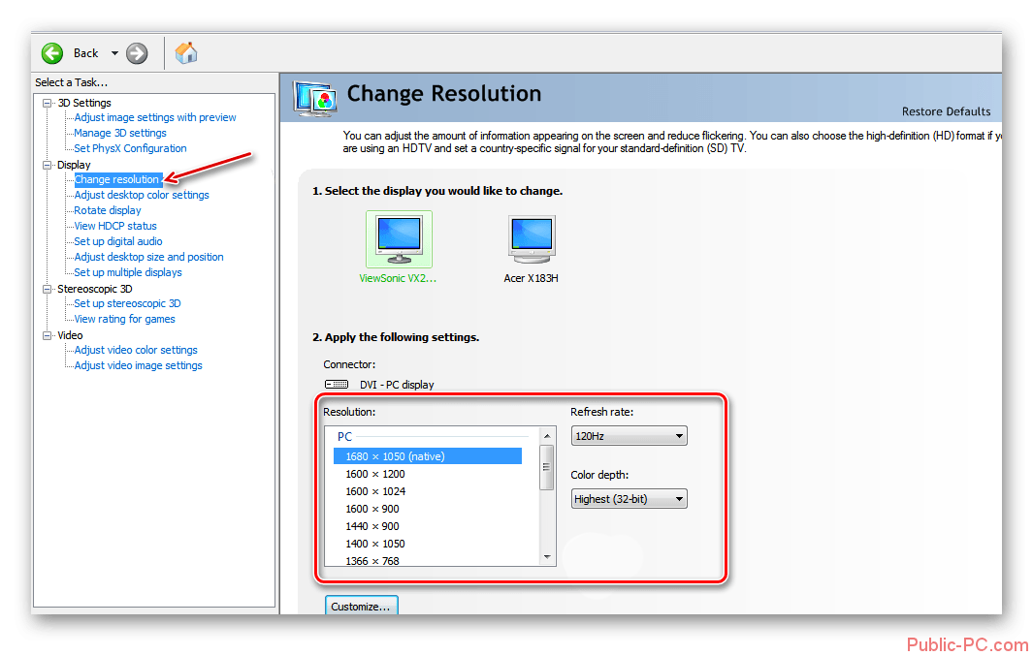
Task: Open the Color depth dropdown
Action: click(x=629, y=499)
